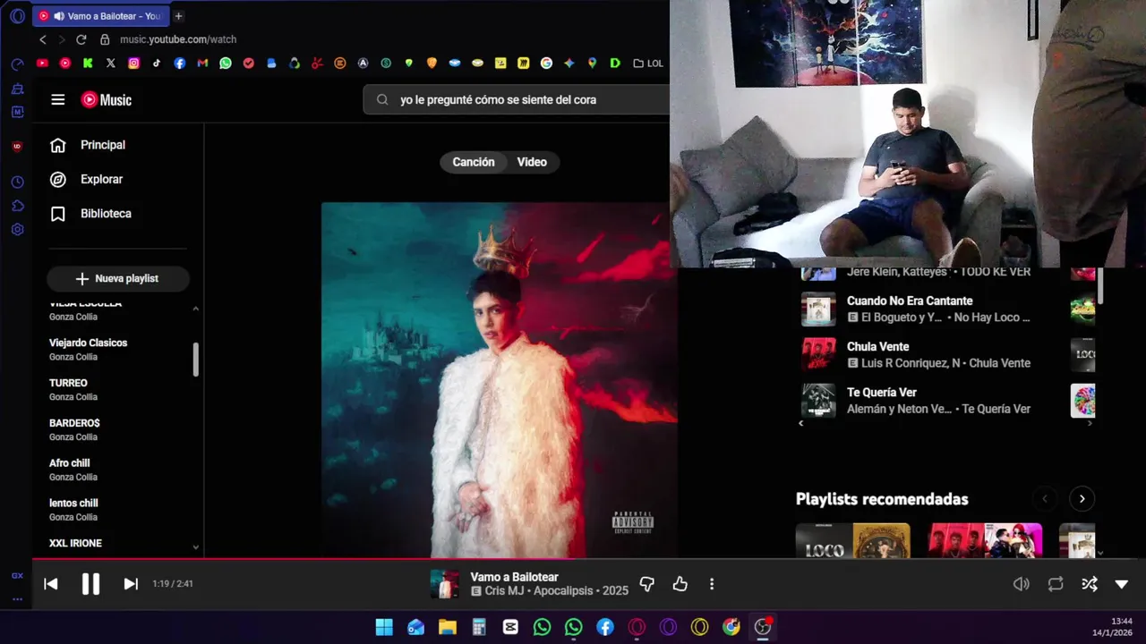Open the Kick bookmark
The image size is (1146, 644).
pyautogui.click(x=88, y=64)
